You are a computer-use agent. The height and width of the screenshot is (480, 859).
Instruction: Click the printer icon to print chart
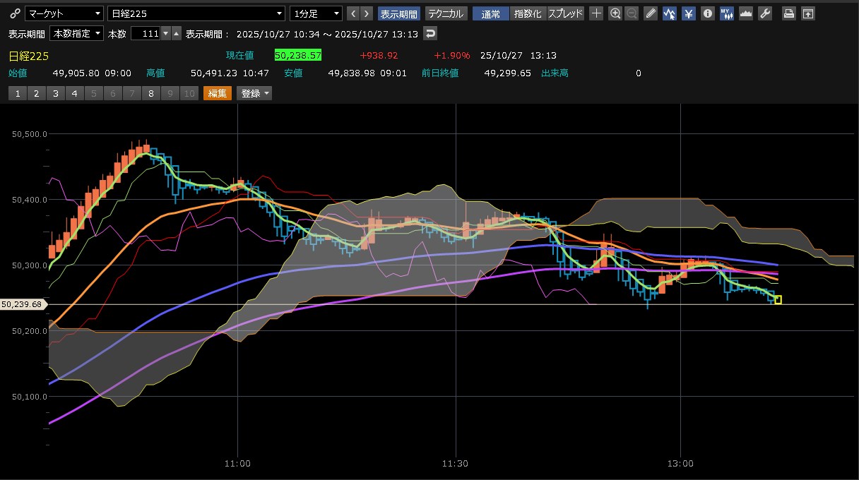[x=789, y=13]
